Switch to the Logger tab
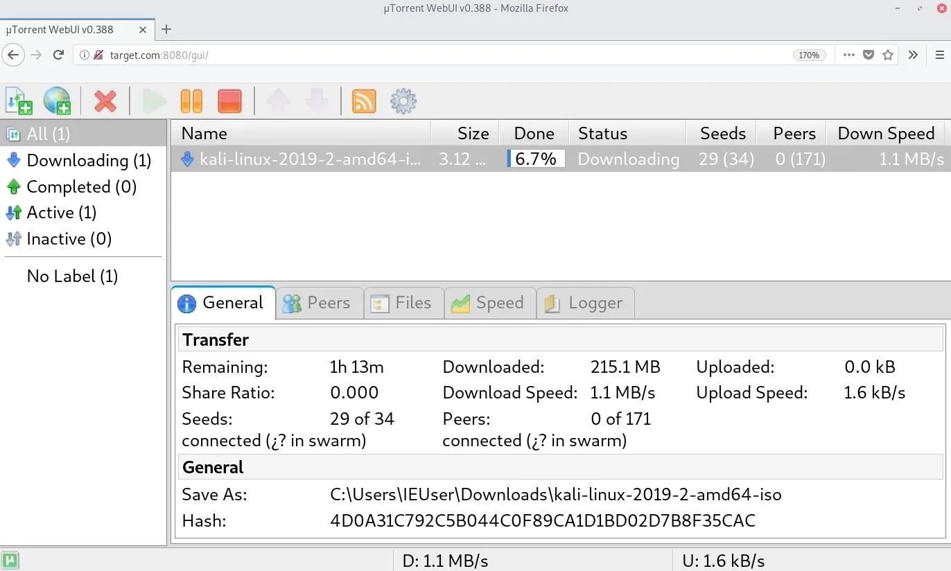This screenshot has width=951, height=571. coord(586,303)
